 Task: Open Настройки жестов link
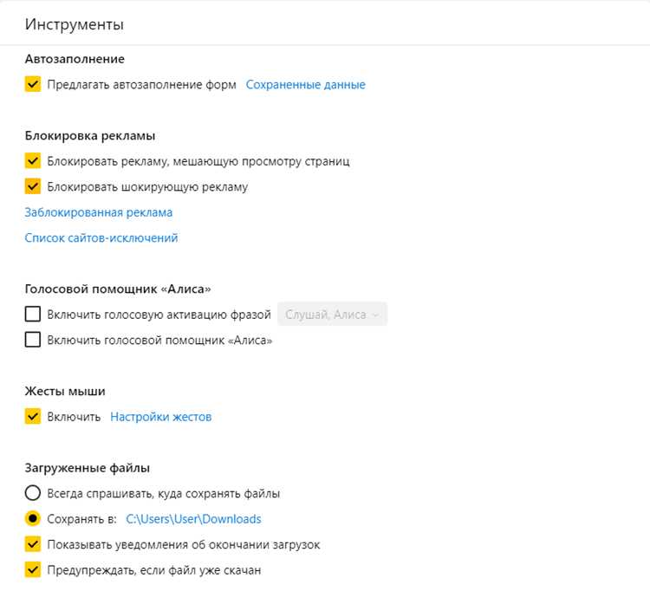pyautogui.click(x=161, y=417)
